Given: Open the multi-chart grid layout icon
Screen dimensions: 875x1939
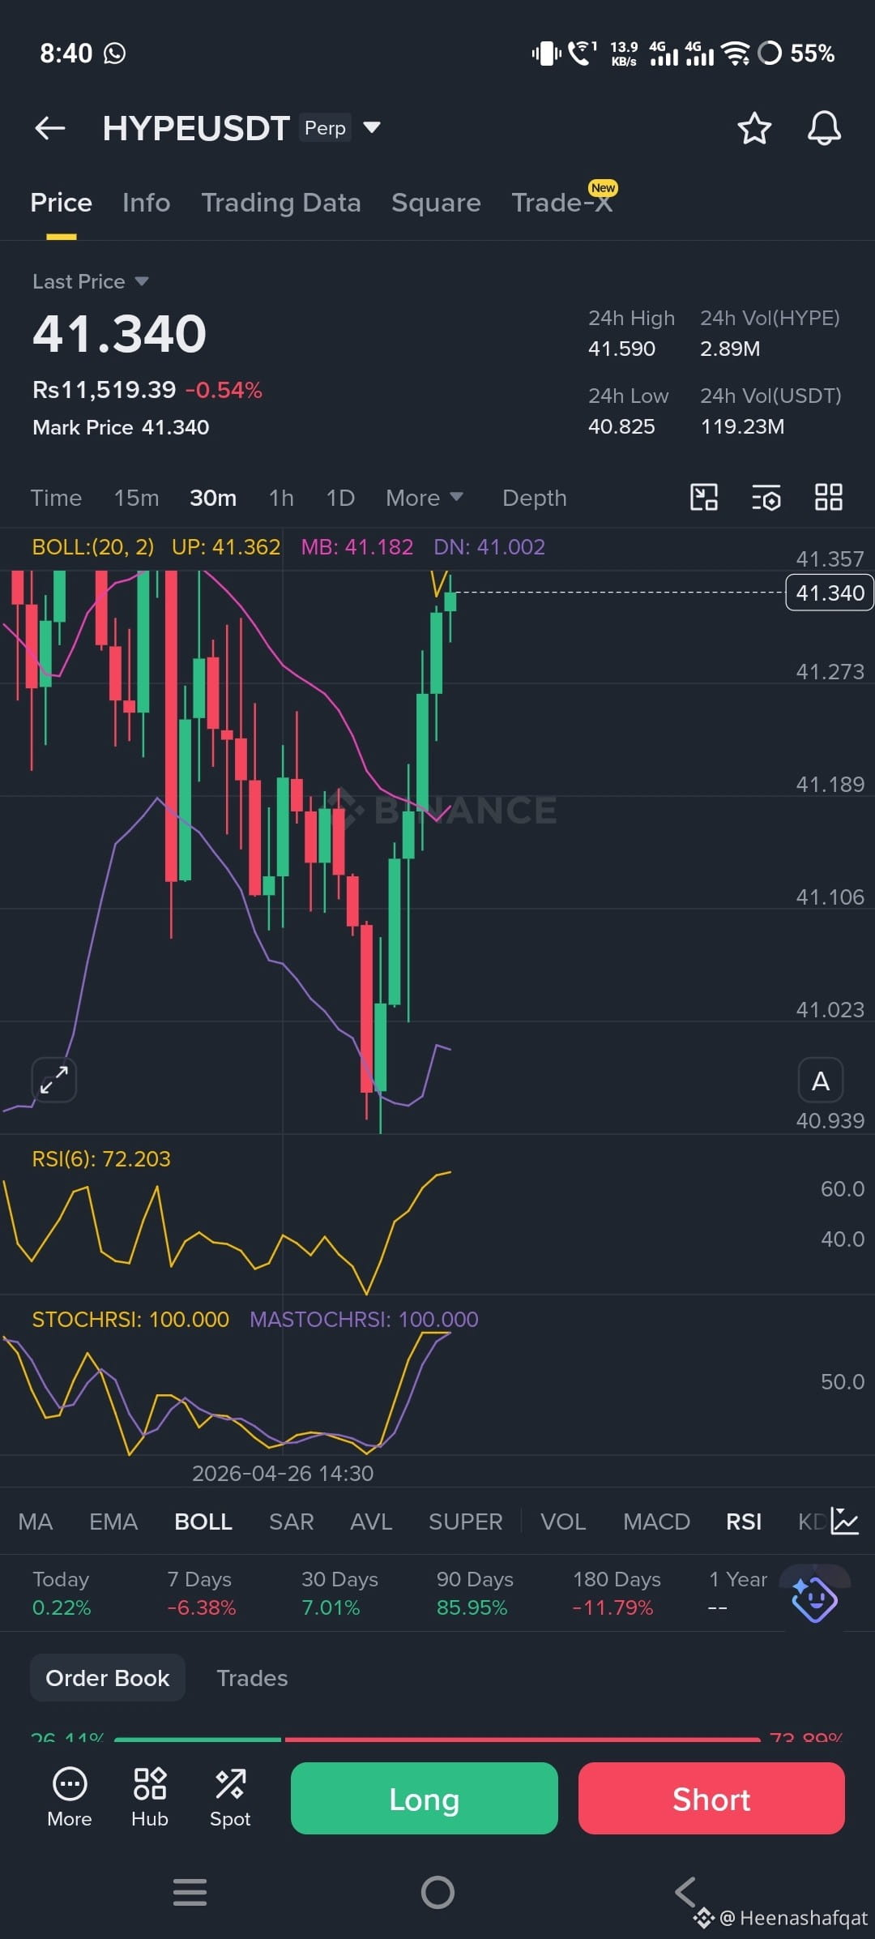Looking at the screenshot, I should pyautogui.click(x=828, y=497).
